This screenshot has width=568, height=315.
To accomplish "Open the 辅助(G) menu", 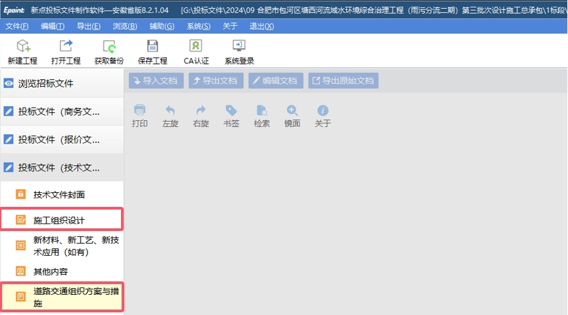I will pyautogui.click(x=162, y=26).
